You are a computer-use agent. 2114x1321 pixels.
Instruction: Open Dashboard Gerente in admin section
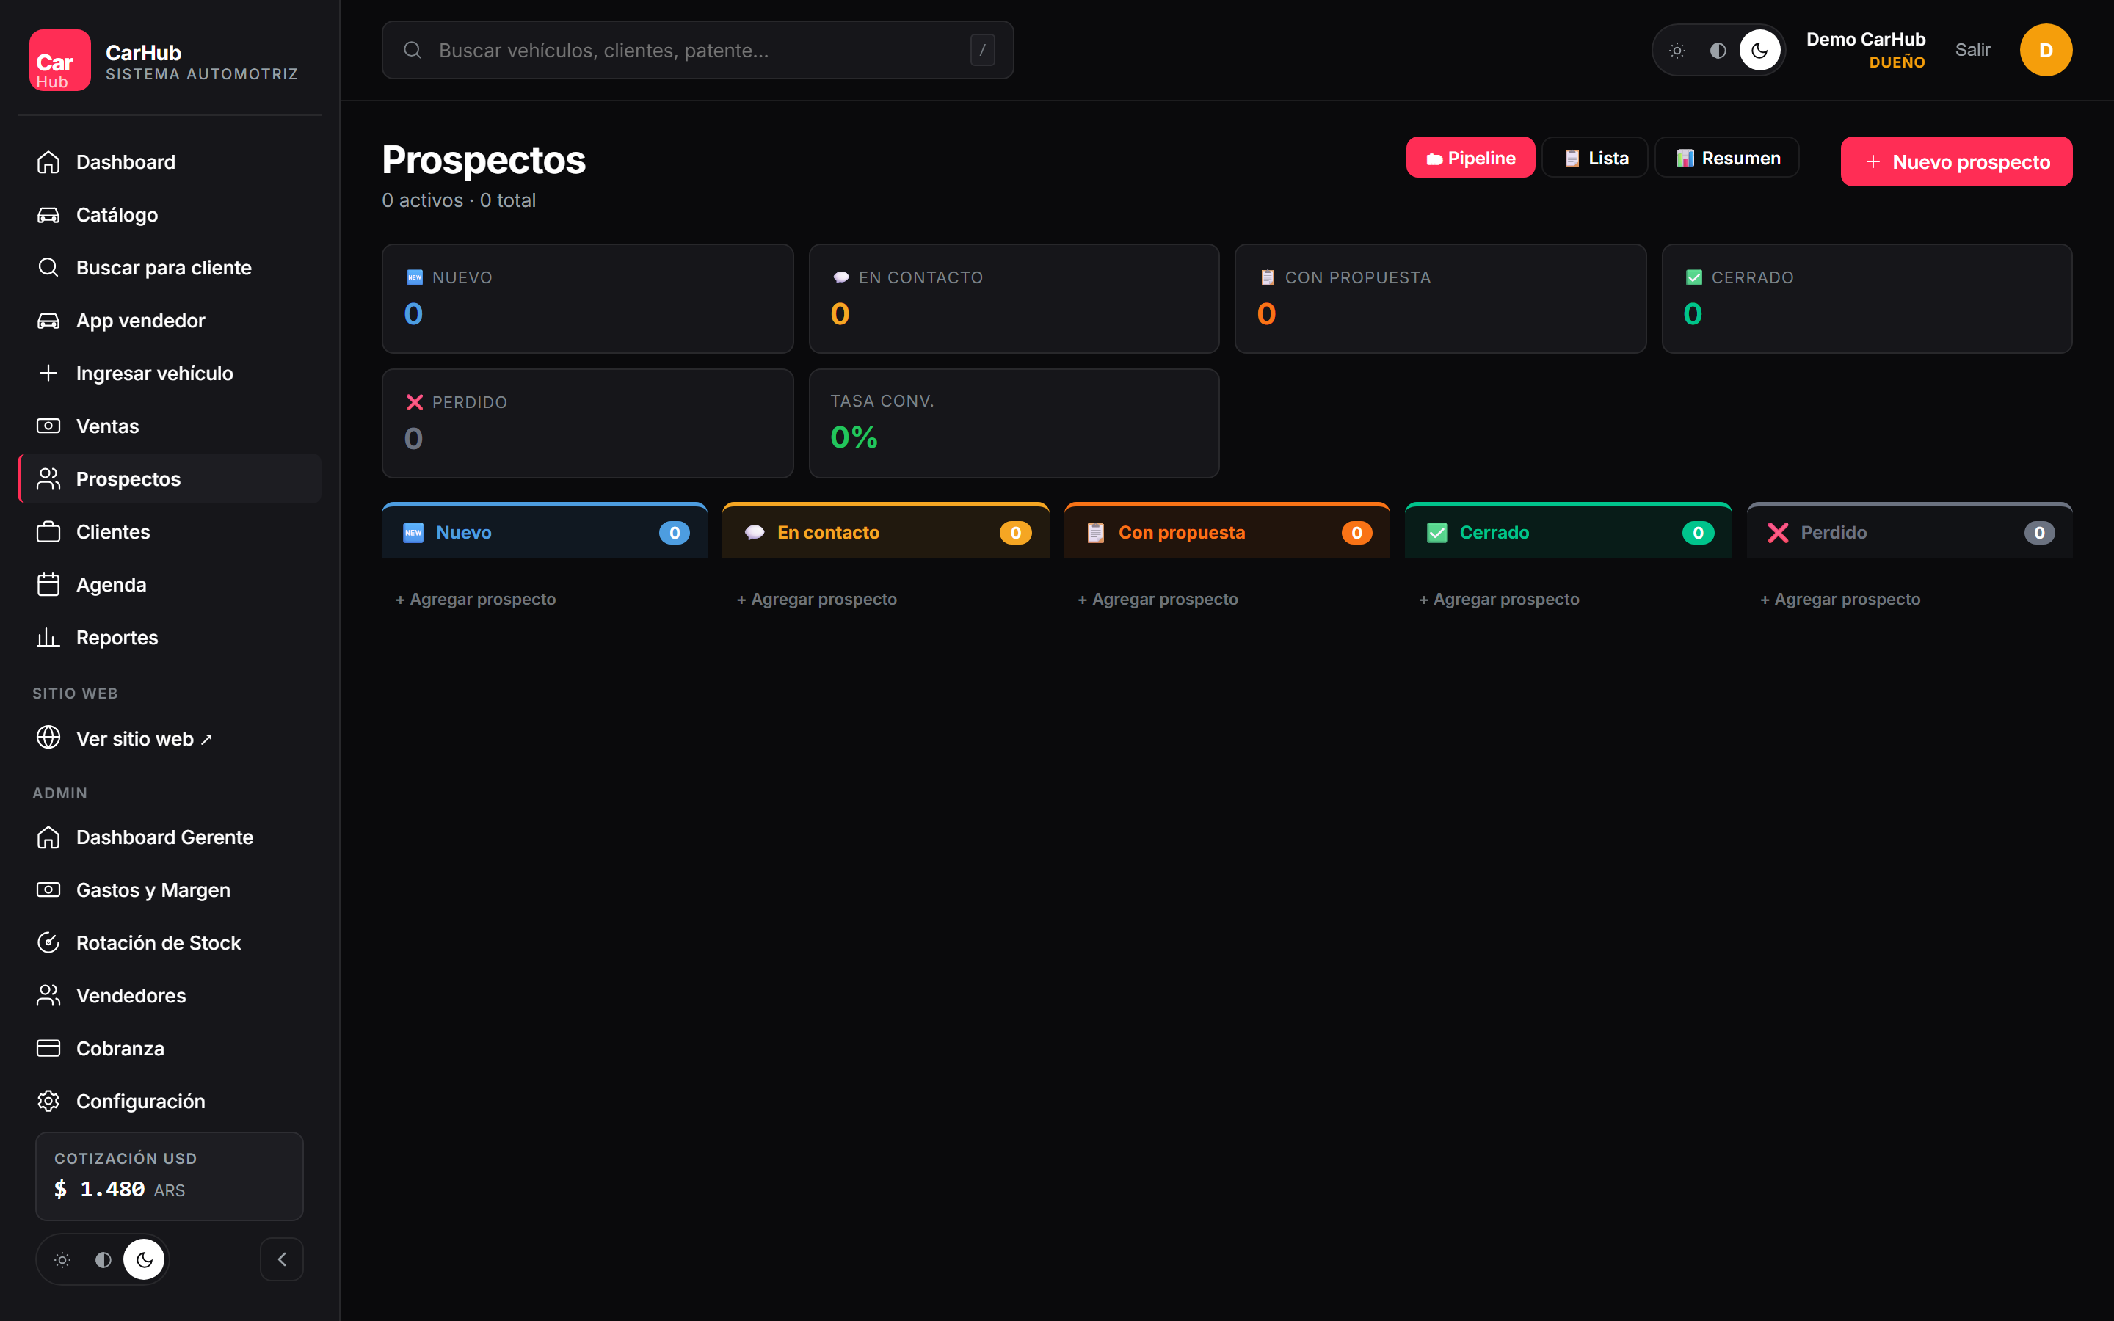[170, 837]
